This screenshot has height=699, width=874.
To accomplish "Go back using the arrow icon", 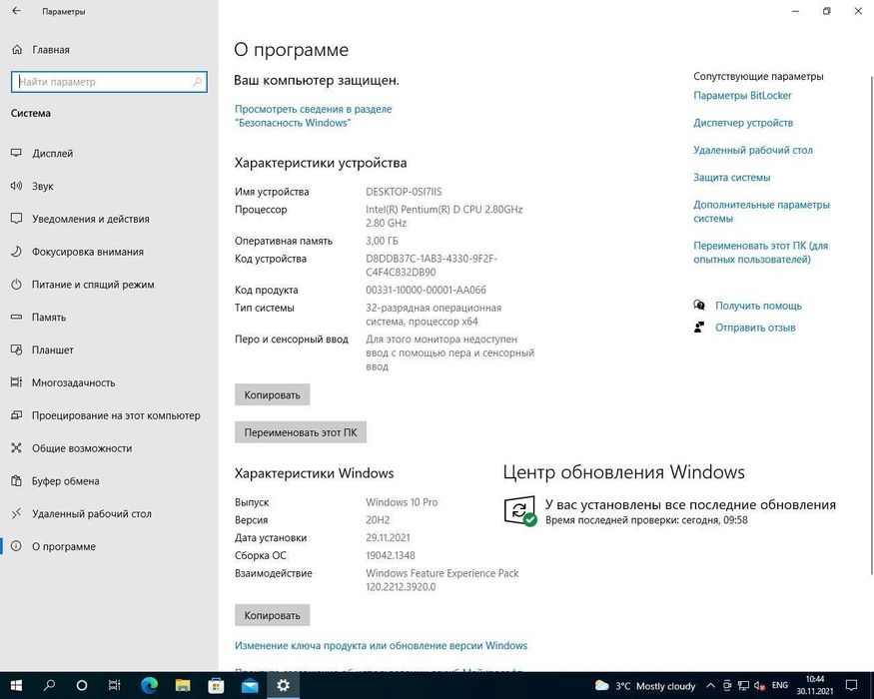I will (16, 11).
